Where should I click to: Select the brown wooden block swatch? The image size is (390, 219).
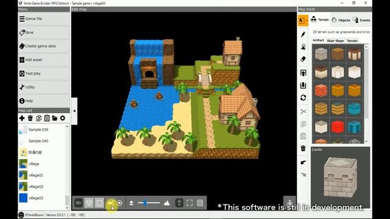coord(338,54)
